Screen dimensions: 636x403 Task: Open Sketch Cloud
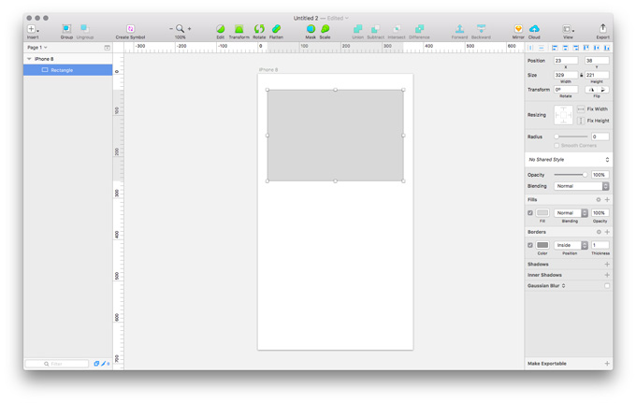[534, 29]
